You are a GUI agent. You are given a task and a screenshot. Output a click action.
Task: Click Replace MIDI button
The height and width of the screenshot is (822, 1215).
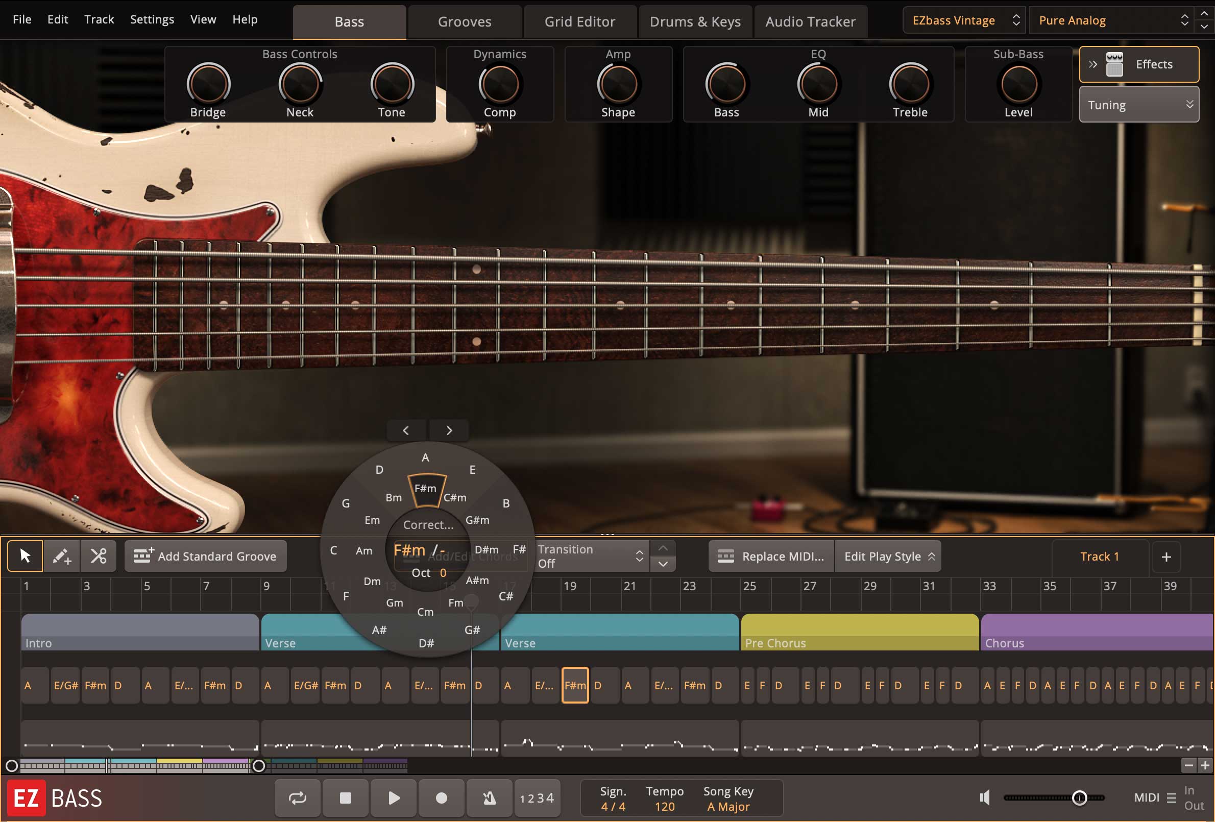(771, 557)
